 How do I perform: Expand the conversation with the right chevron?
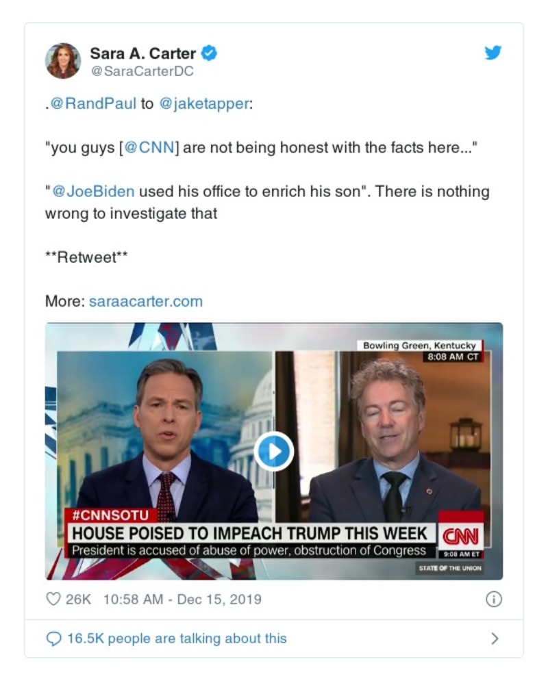pos(495,639)
